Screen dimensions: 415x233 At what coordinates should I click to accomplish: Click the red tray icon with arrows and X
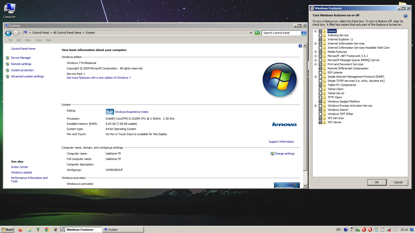(x=364, y=230)
